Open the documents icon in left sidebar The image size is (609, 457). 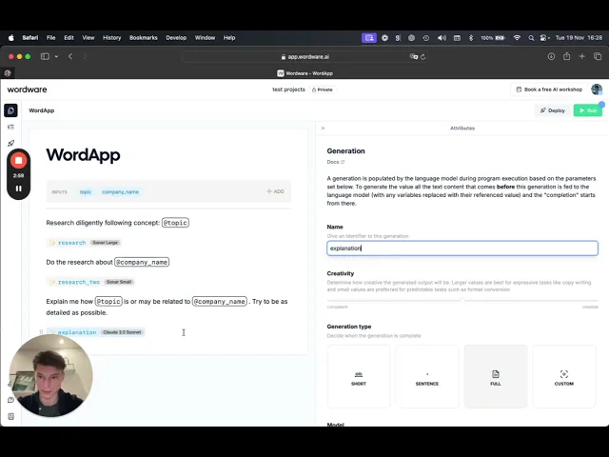(x=10, y=110)
